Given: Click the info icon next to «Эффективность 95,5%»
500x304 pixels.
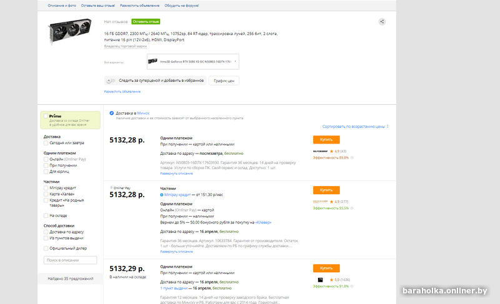Looking at the screenshot, I should point(351,208).
